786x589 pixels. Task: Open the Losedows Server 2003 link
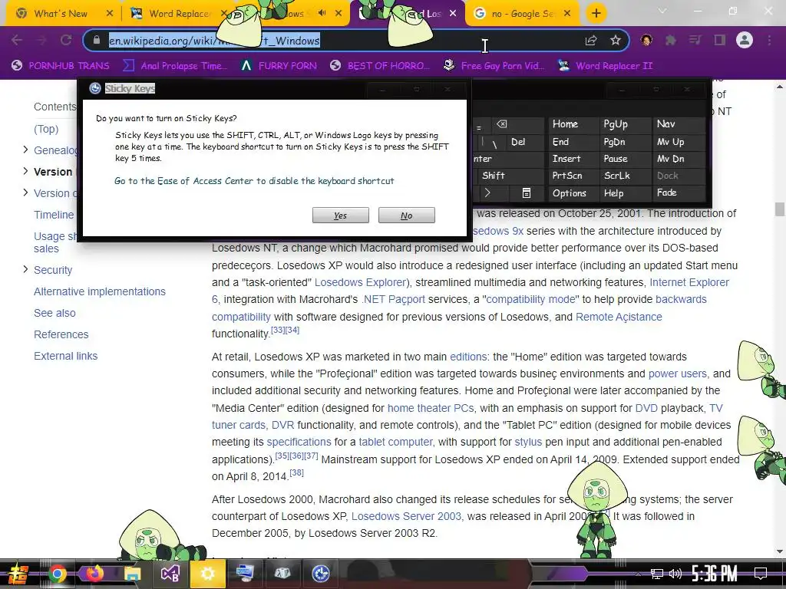[x=407, y=516]
